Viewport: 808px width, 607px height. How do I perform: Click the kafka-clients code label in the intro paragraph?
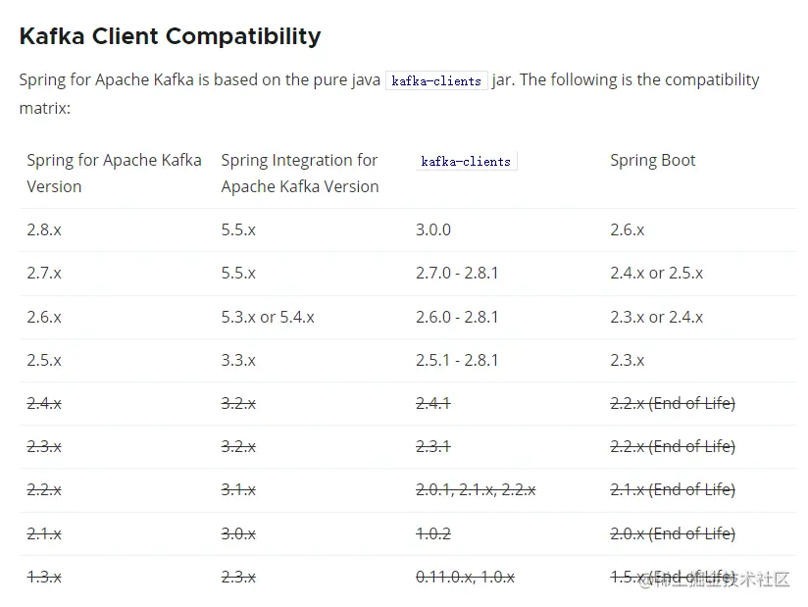click(x=436, y=80)
